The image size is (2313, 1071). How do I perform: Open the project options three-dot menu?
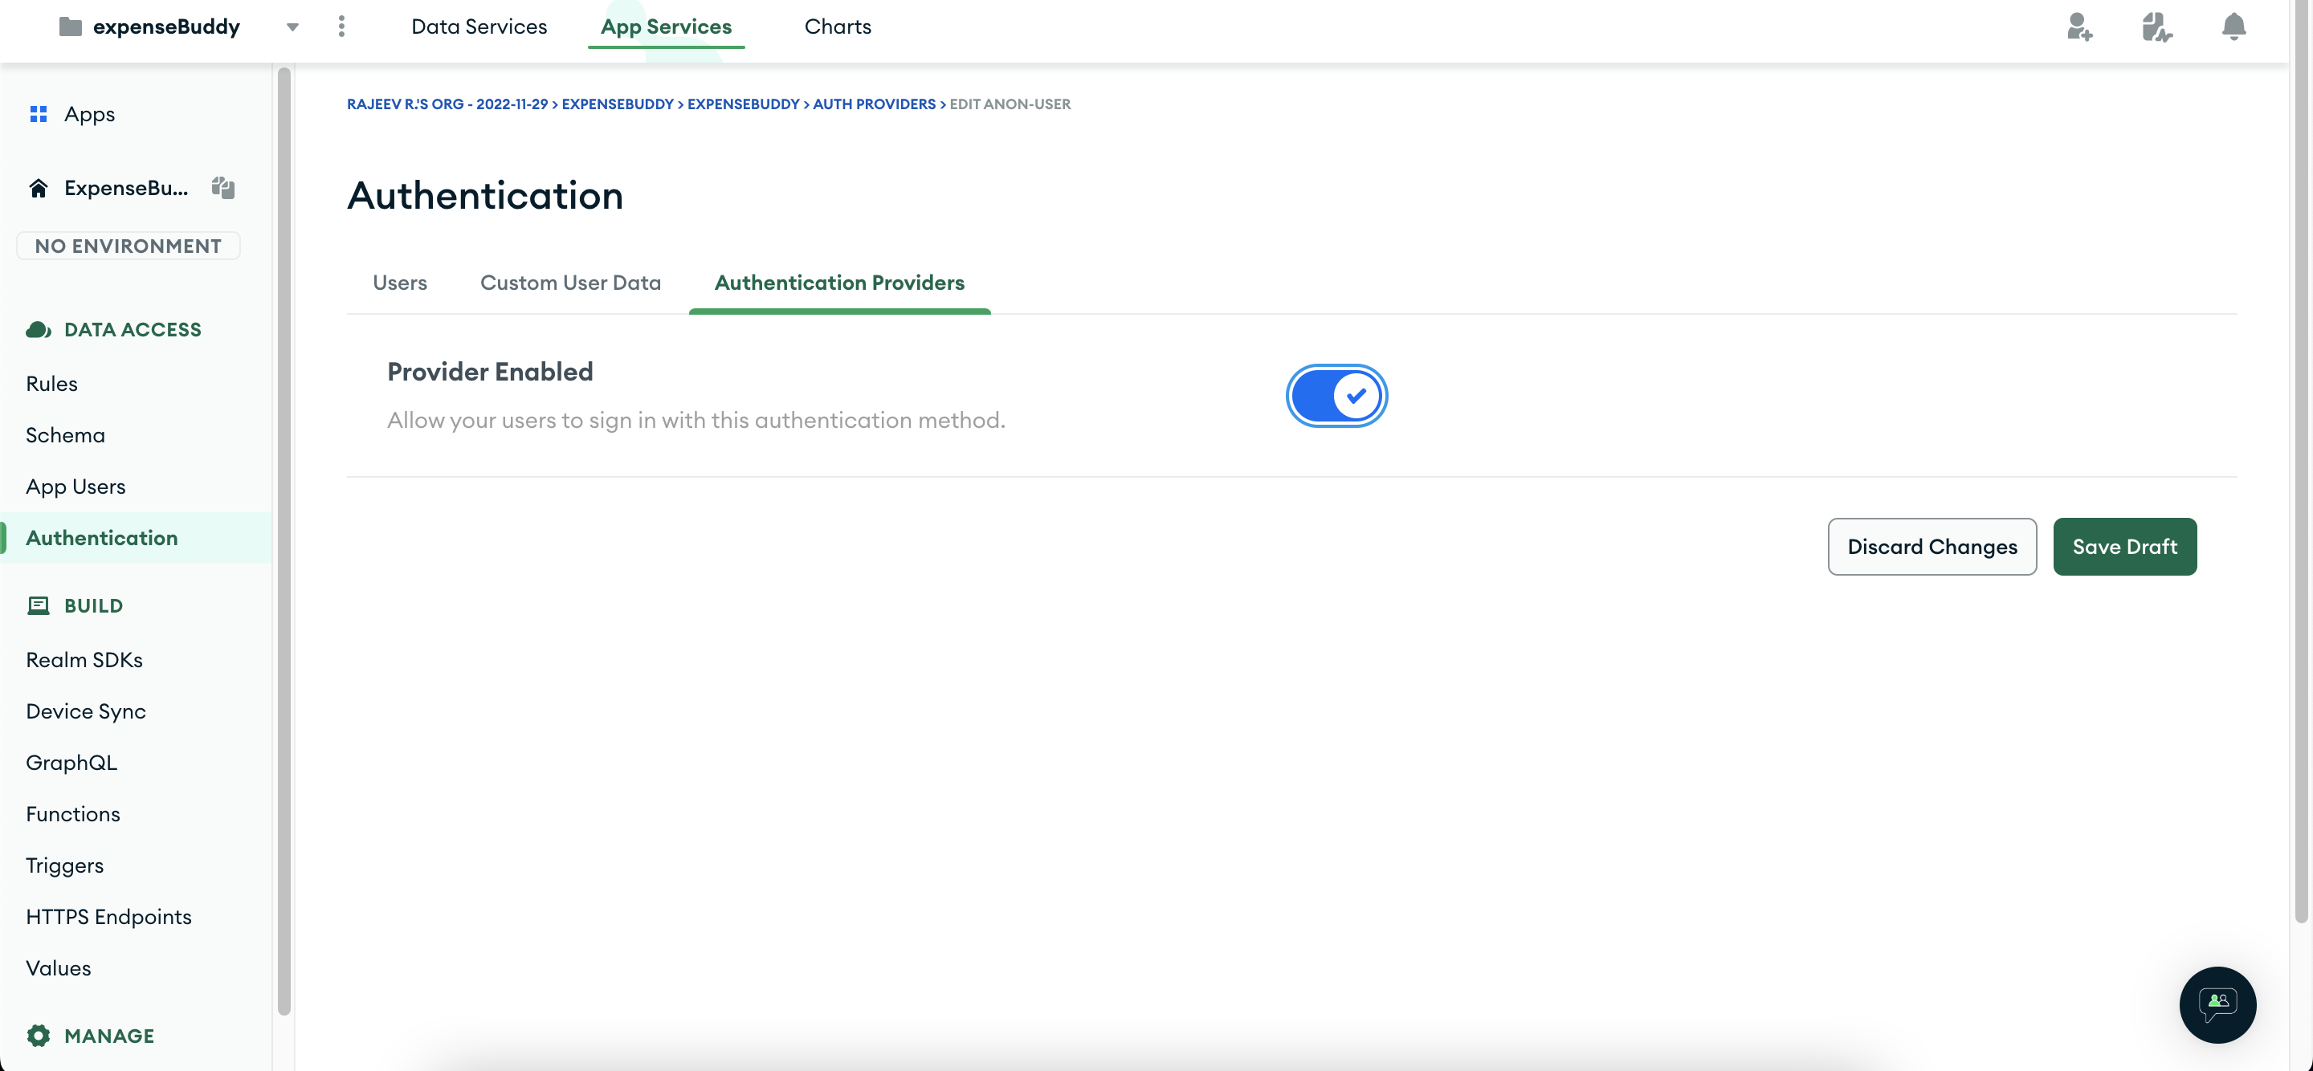(341, 27)
